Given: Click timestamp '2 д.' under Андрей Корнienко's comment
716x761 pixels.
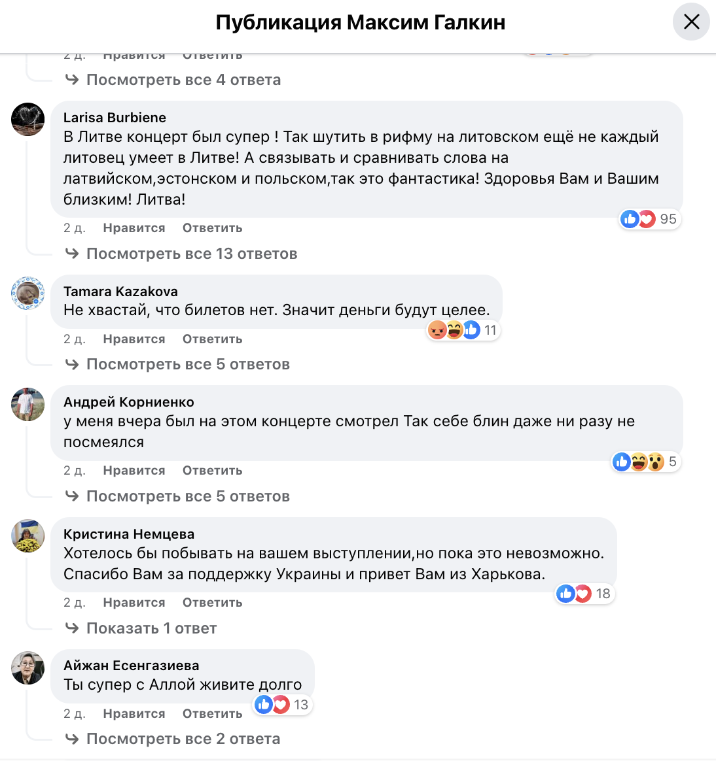Looking at the screenshot, I should (x=73, y=470).
